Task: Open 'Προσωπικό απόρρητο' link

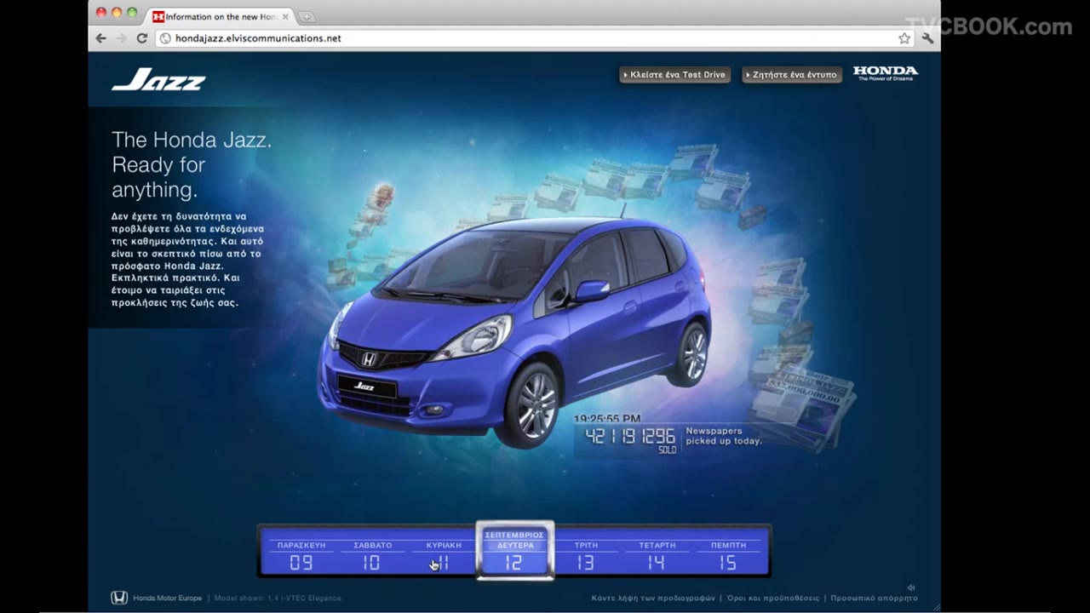Action: click(x=874, y=599)
